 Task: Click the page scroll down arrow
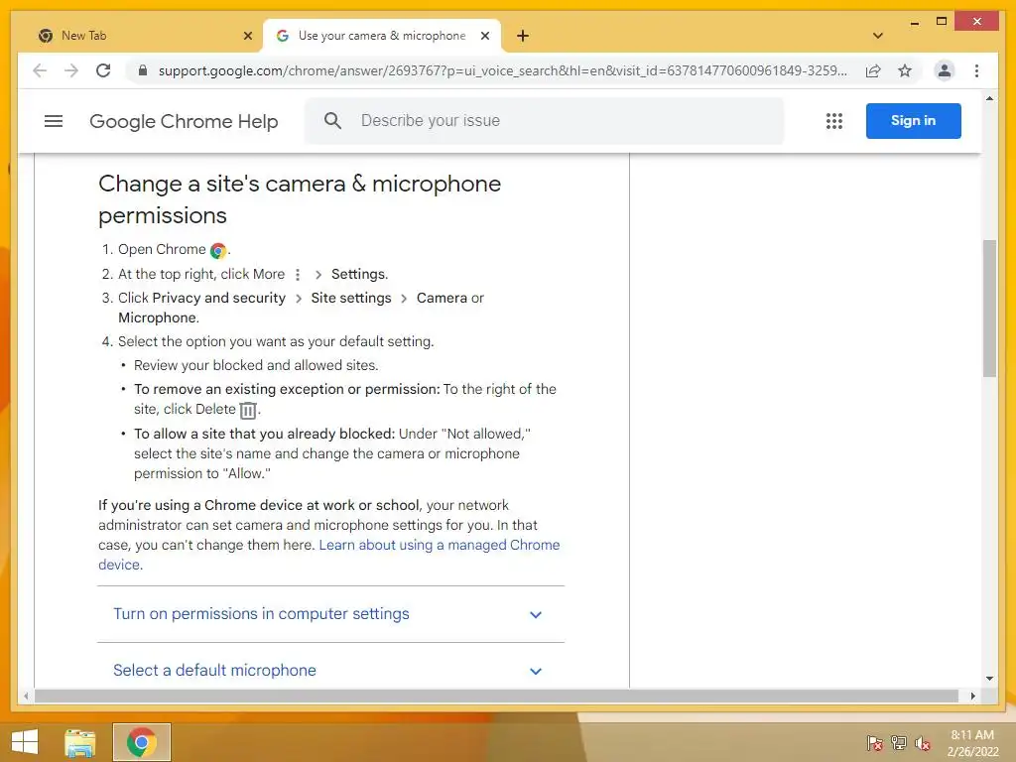[989, 679]
